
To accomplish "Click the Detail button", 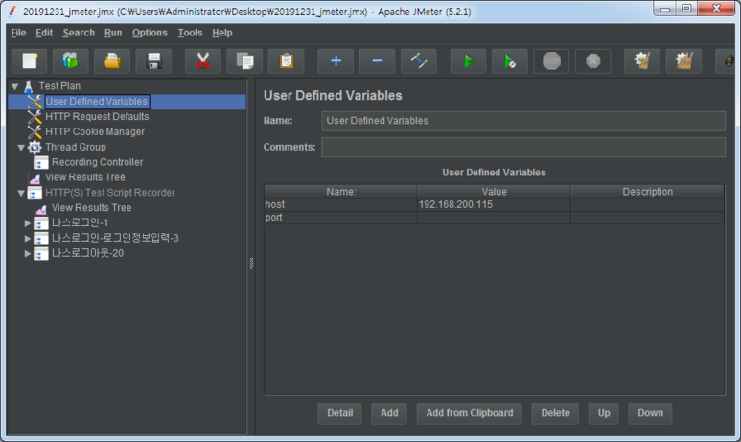I will (x=339, y=413).
